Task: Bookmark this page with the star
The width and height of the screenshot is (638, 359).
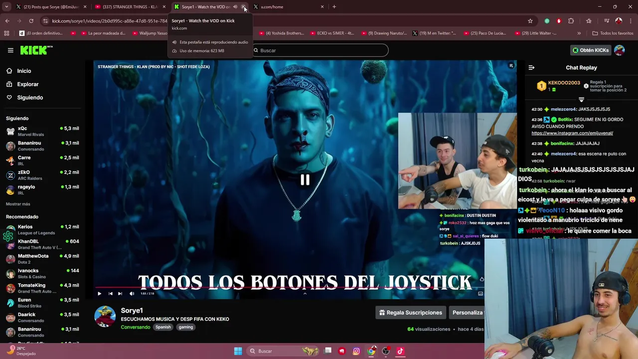Action: [x=530, y=21]
